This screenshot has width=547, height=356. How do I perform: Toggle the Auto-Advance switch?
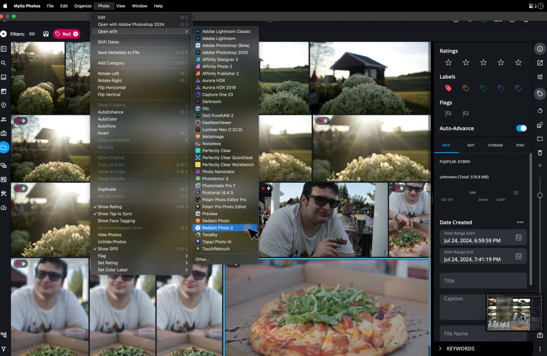click(x=521, y=129)
